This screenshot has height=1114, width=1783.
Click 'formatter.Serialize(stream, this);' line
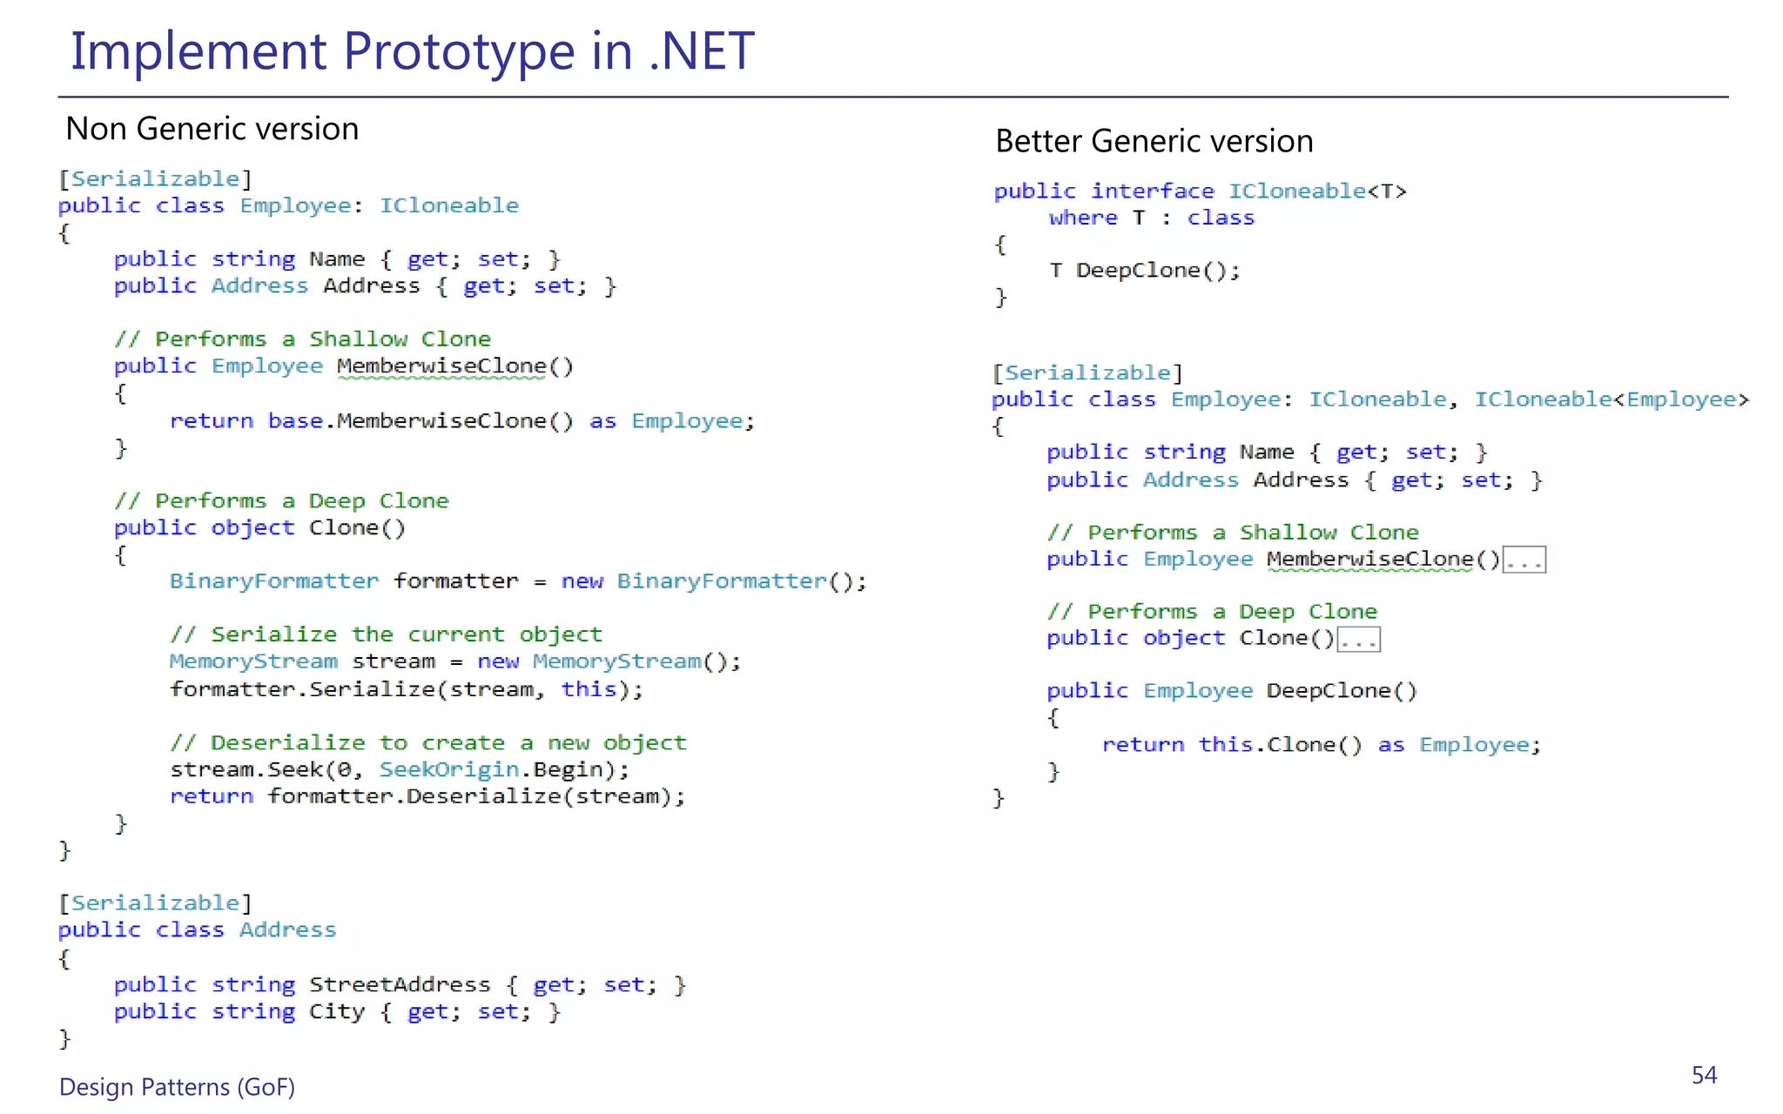[407, 689]
